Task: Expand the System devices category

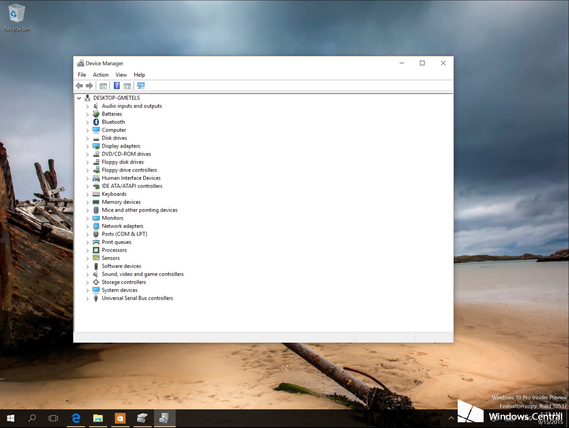Action: click(87, 290)
